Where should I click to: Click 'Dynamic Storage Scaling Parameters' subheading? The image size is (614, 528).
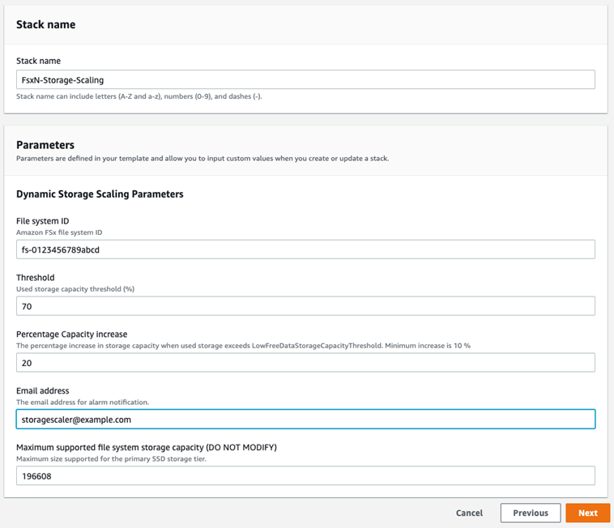tap(100, 194)
